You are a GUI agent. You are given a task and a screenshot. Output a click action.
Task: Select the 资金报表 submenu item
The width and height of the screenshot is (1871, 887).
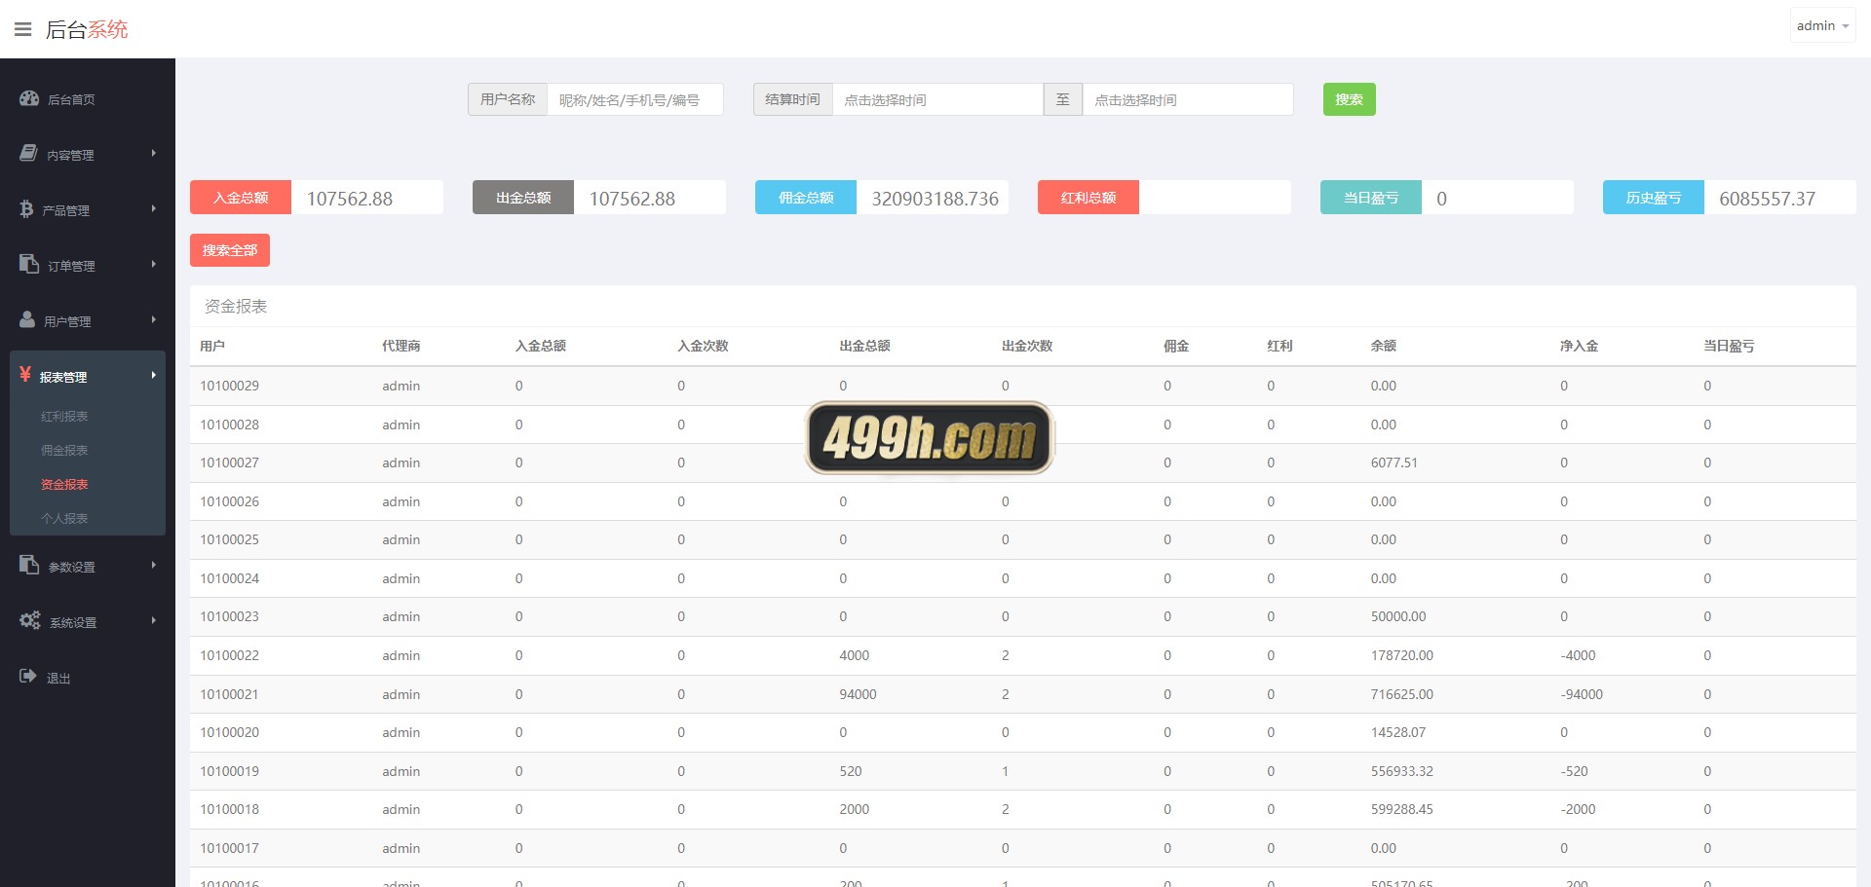tap(64, 485)
